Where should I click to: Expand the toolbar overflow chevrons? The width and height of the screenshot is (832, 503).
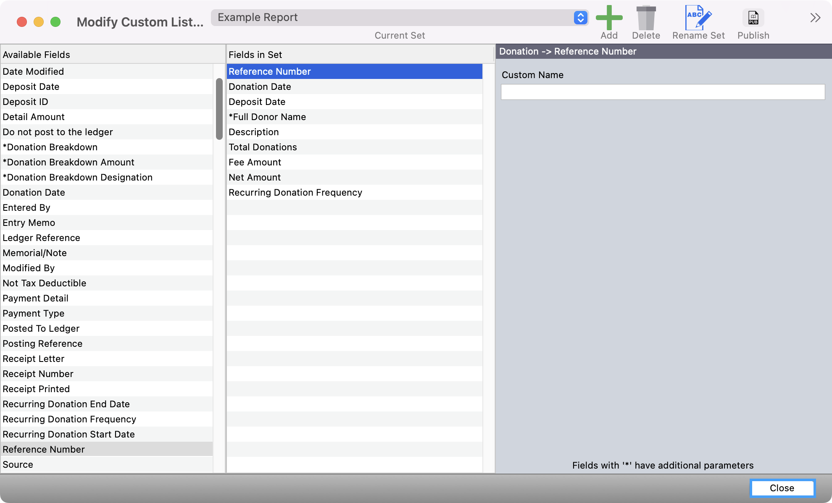pyautogui.click(x=815, y=18)
